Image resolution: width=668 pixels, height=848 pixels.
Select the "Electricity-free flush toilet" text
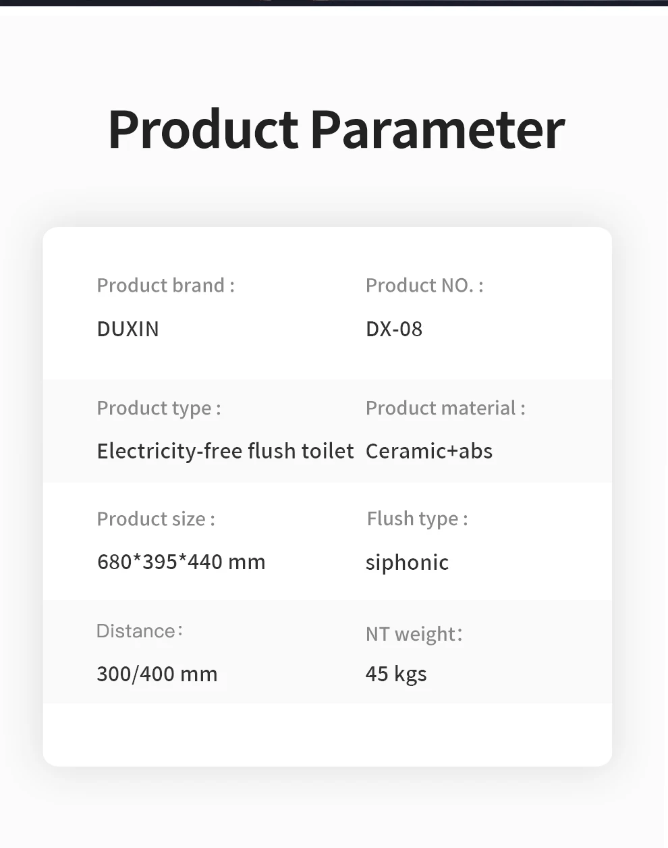(225, 451)
